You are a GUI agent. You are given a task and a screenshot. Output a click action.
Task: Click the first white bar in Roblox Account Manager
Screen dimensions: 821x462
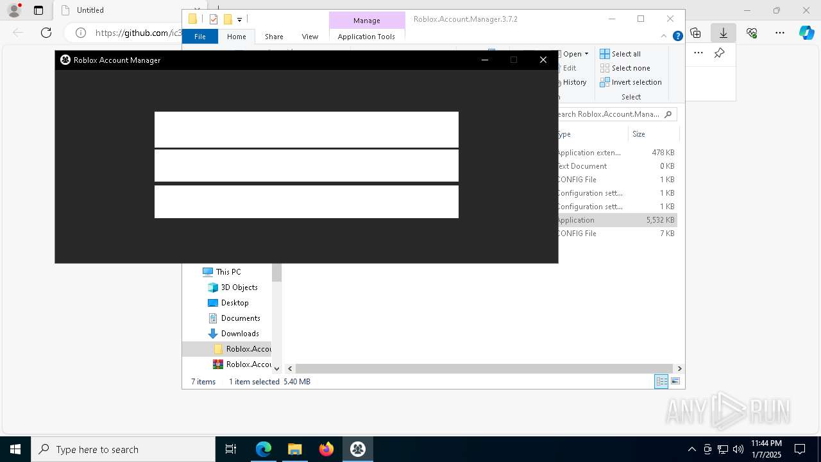tap(307, 130)
